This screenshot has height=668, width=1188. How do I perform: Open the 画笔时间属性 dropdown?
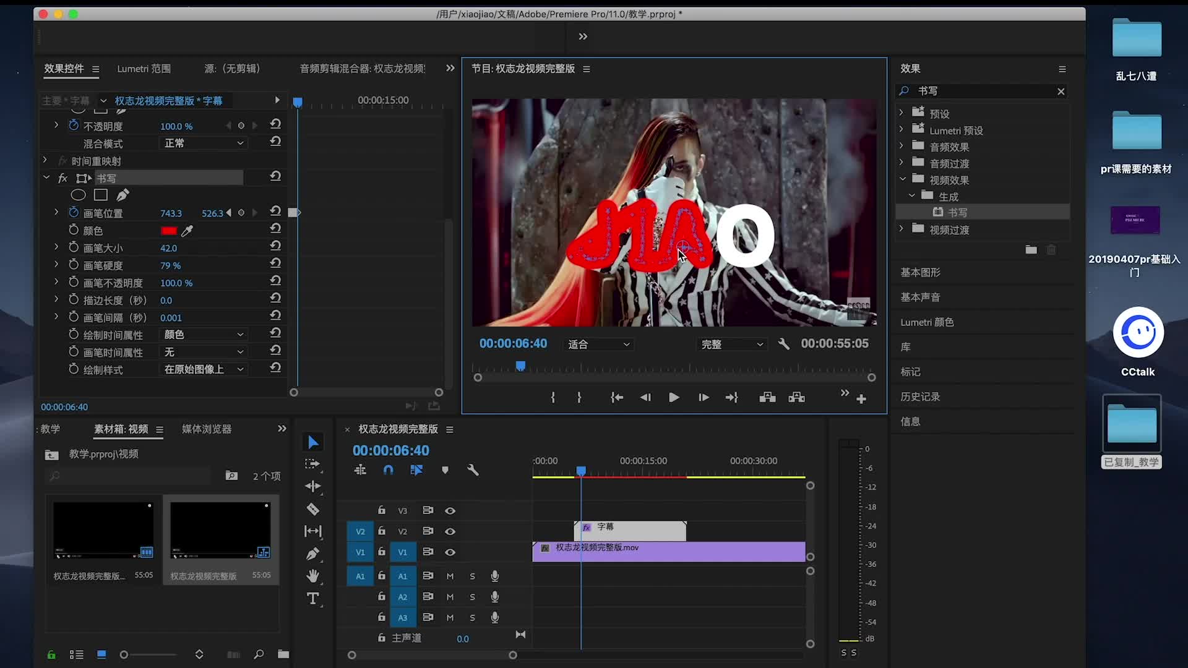pos(204,352)
